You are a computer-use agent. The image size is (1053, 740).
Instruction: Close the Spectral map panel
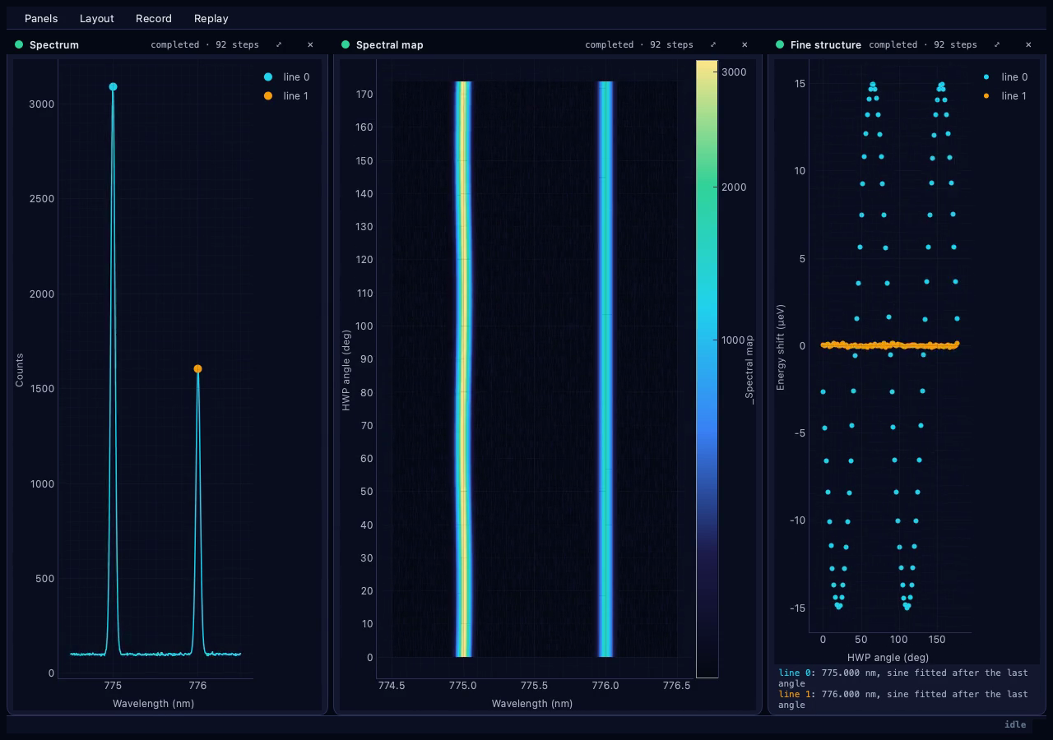745,44
